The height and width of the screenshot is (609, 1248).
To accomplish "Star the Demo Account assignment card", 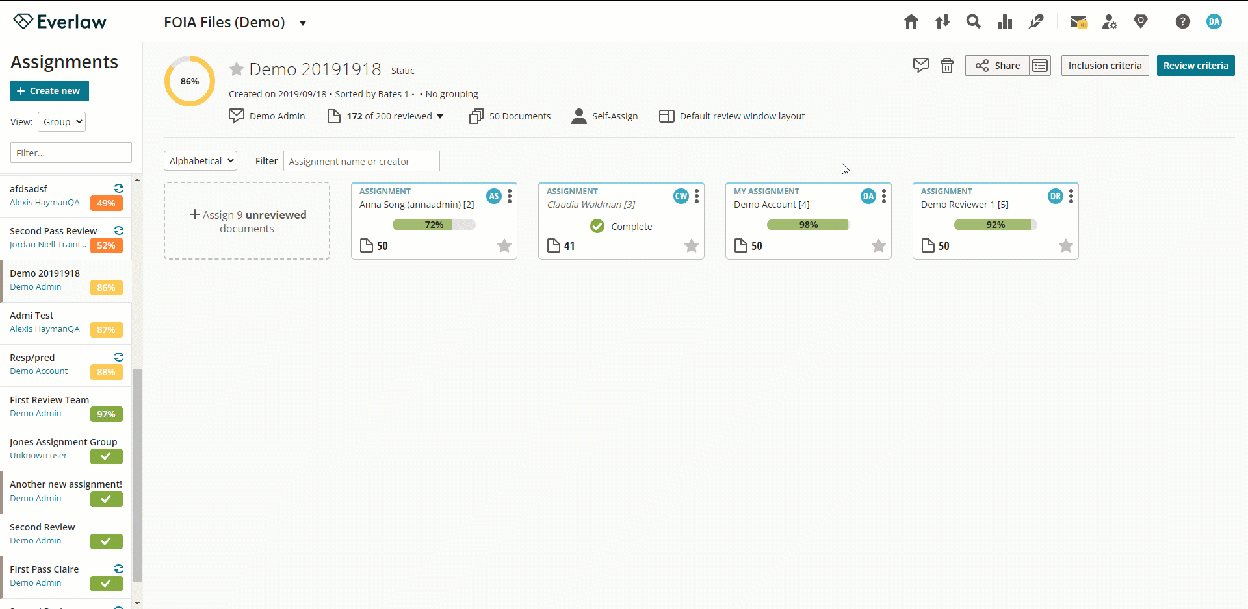I will [x=879, y=245].
